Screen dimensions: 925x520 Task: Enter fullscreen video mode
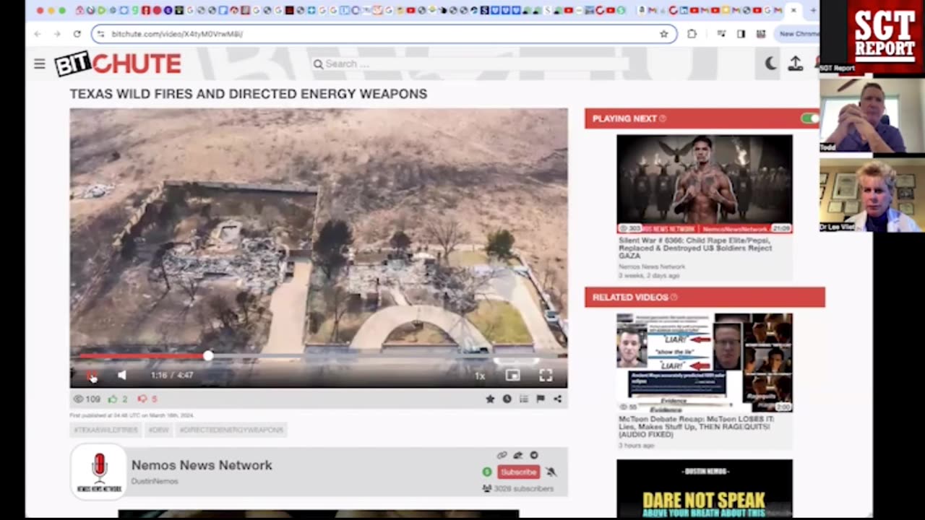point(546,376)
